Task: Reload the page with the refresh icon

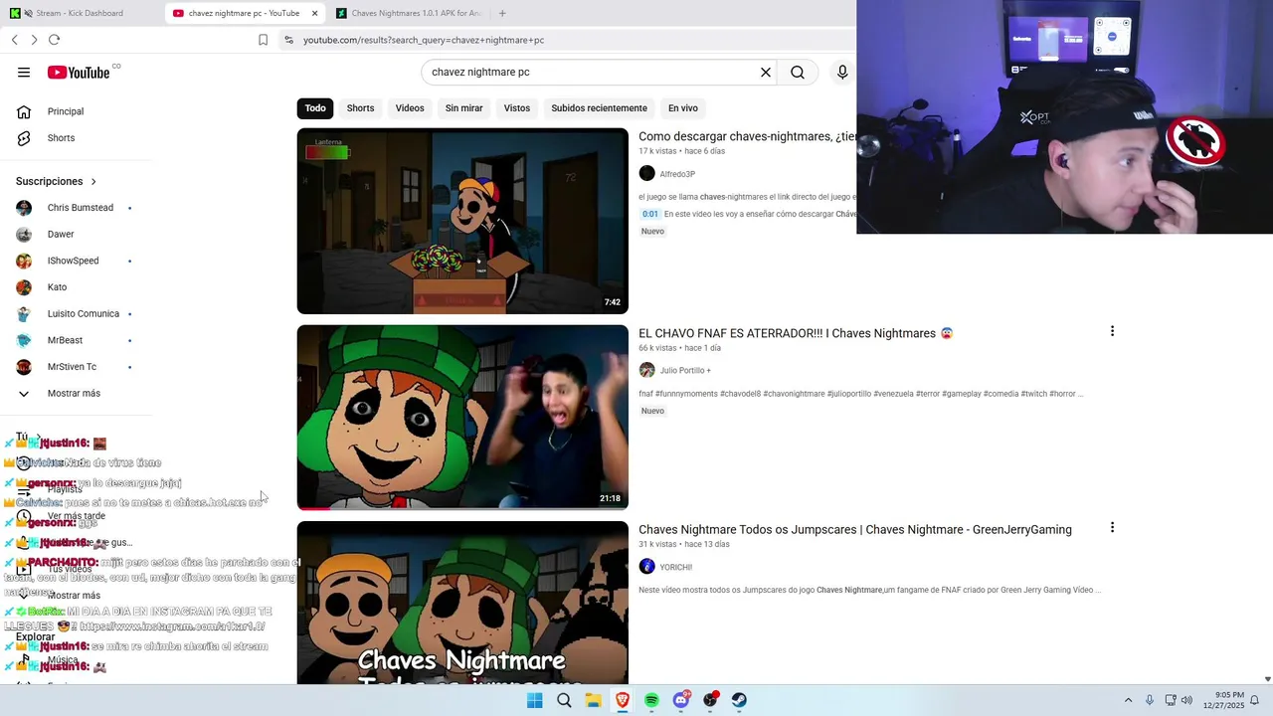Action: click(x=54, y=40)
